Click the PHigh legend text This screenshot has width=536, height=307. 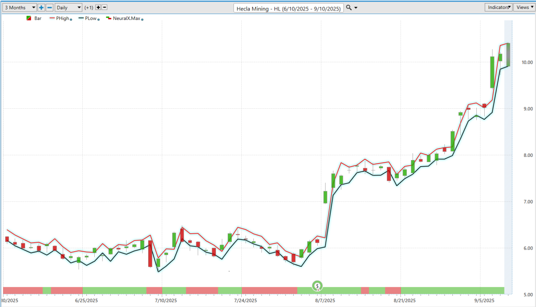[63, 18]
